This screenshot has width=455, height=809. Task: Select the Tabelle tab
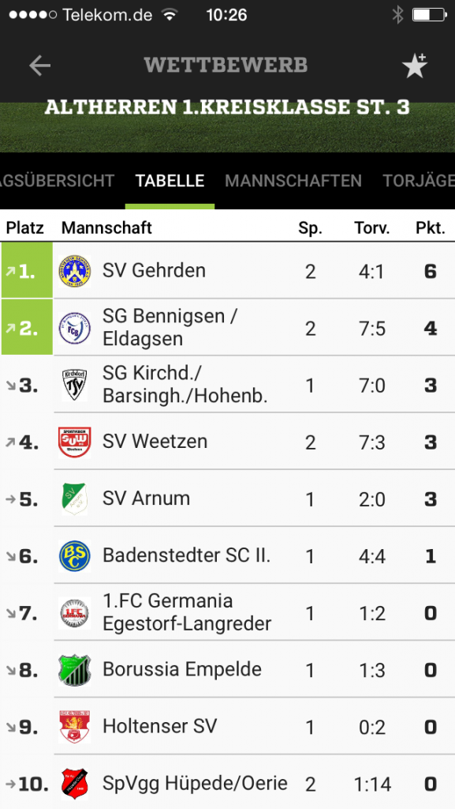170,181
